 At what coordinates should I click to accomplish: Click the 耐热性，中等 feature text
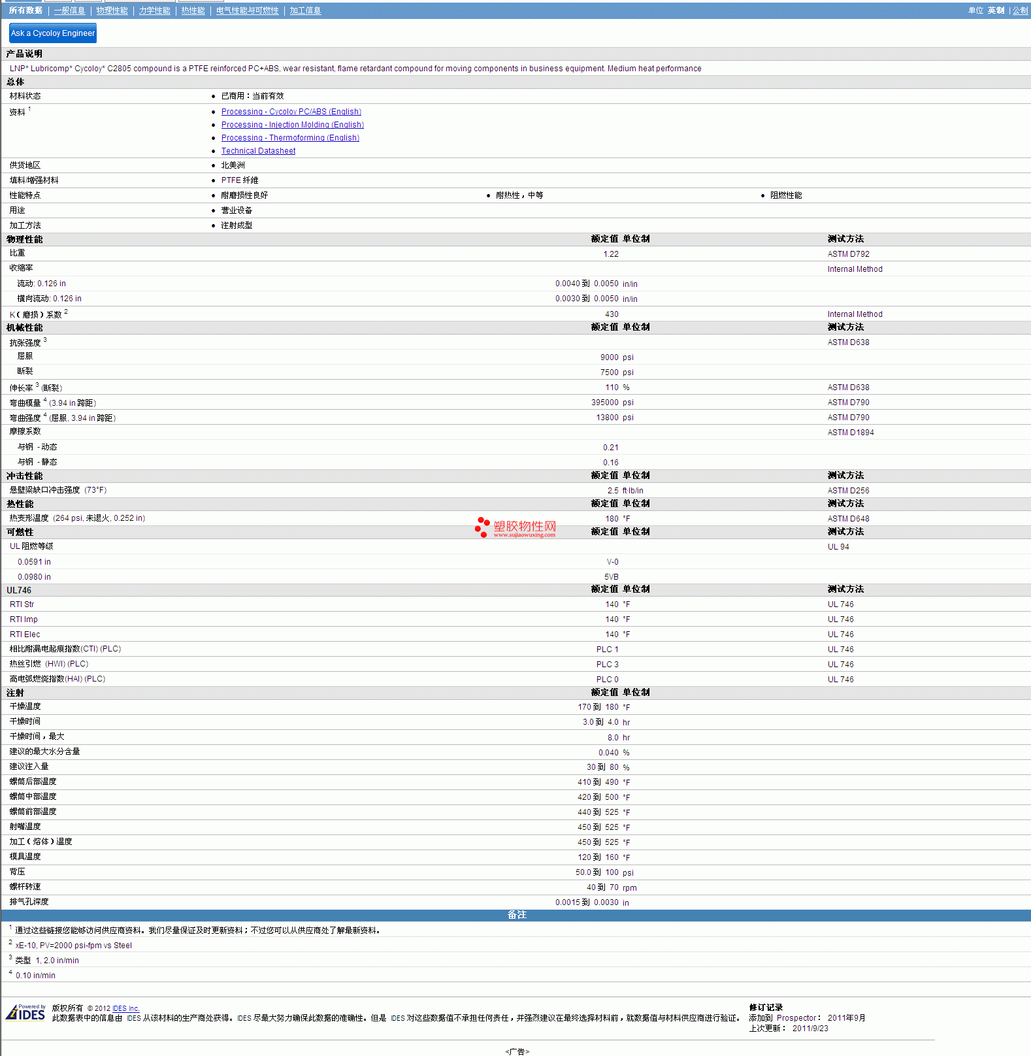click(x=519, y=195)
